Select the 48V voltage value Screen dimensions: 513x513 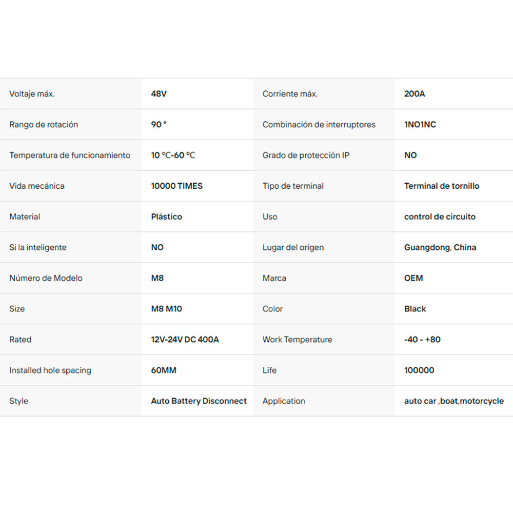[x=159, y=94]
